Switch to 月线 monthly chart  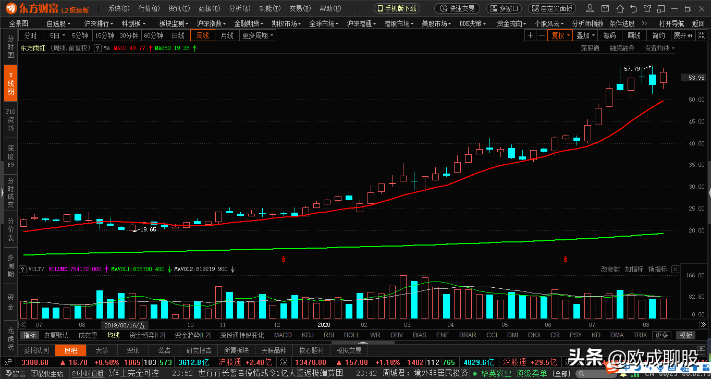(227, 35)
